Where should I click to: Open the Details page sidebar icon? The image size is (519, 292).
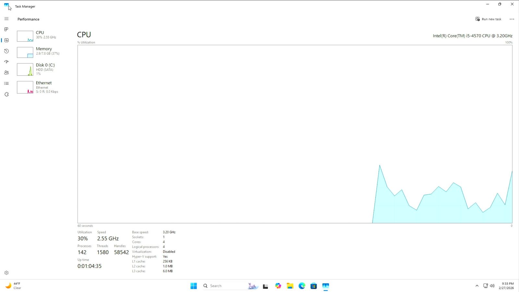[6, 83]
